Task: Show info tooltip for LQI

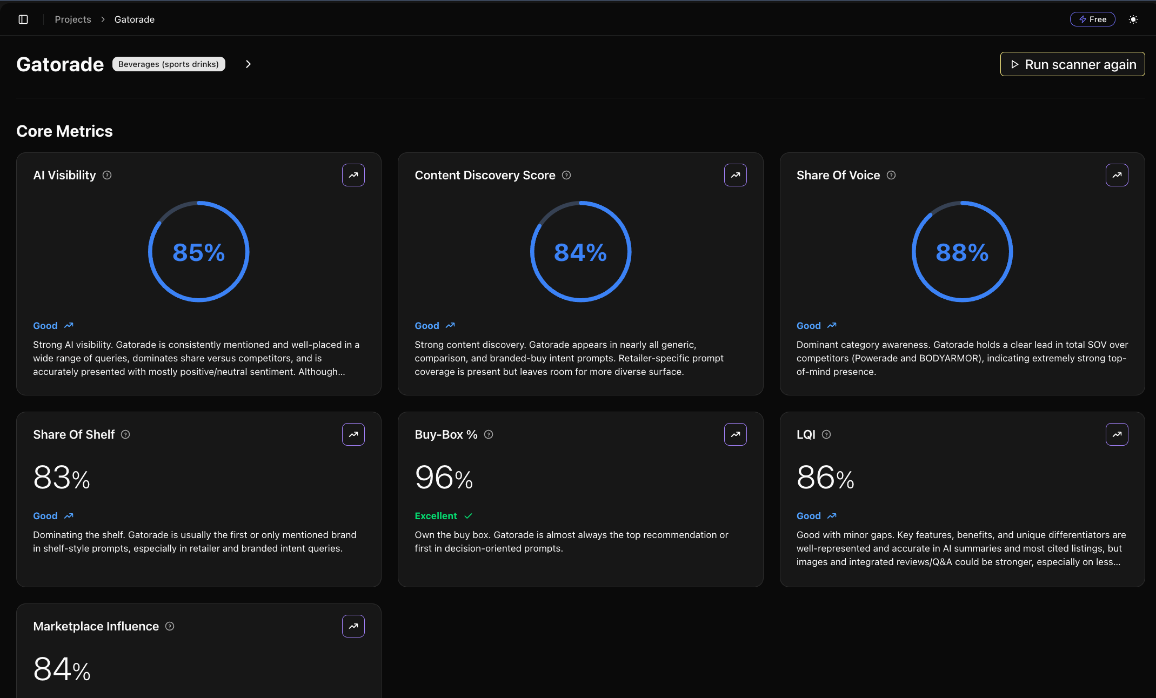Action: click(826, 434)
